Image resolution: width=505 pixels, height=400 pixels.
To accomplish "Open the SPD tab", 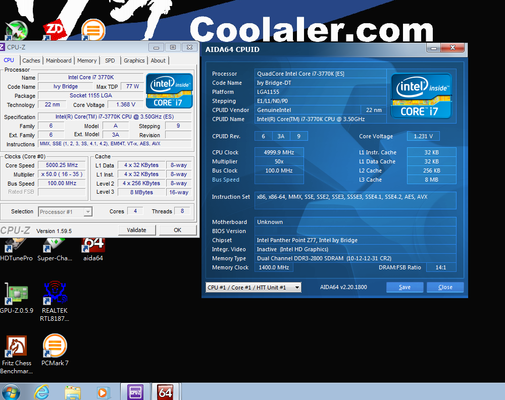I will [110, 61].
